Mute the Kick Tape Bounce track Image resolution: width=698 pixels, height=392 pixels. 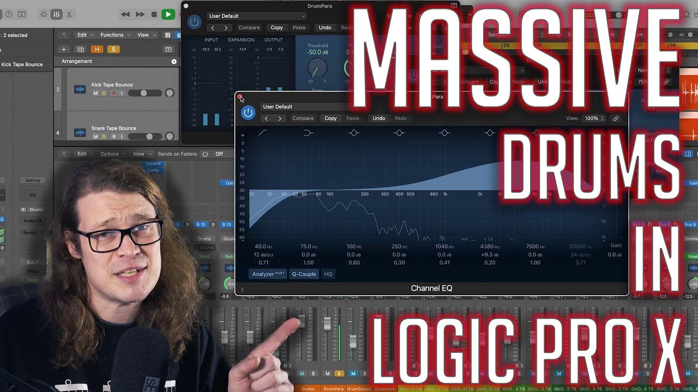coord(96,93)
